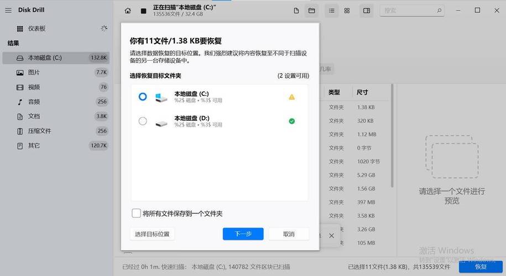Open 图片 category in results
Screen dimensions: 506x276
[x=56, y=72]
